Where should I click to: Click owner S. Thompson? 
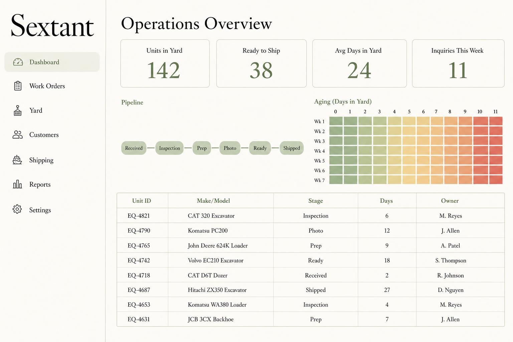click(451, 261)
